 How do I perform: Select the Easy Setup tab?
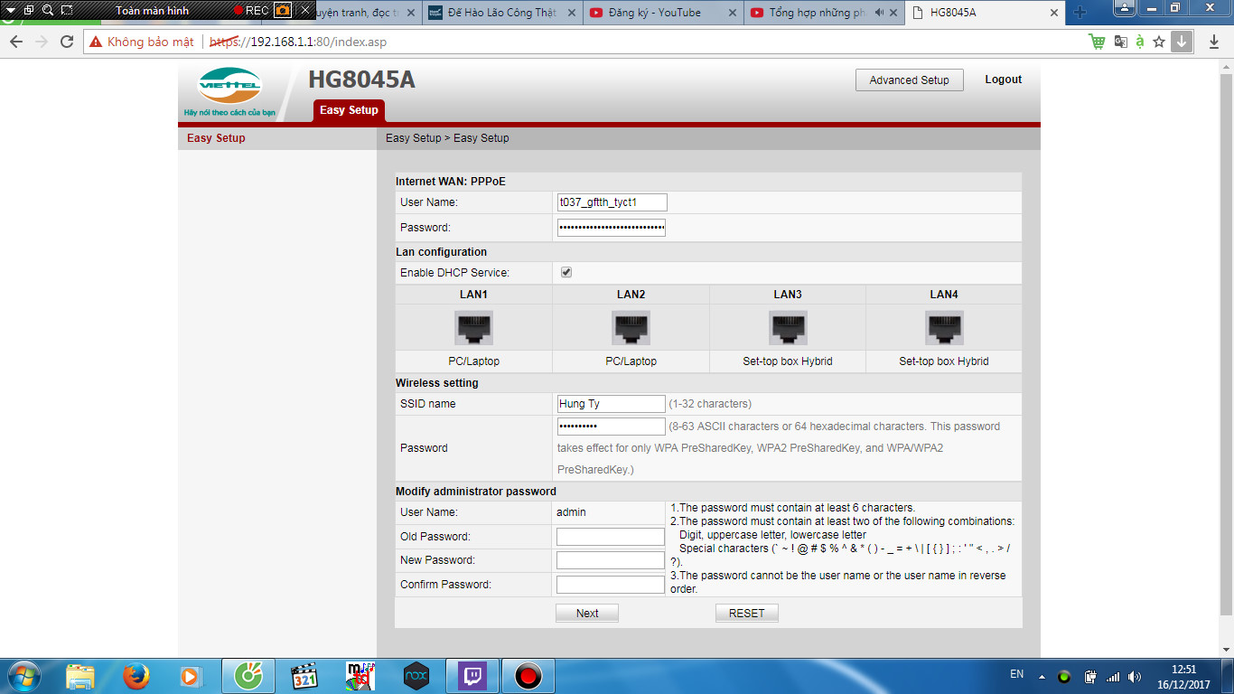click(x=349, y=110)
